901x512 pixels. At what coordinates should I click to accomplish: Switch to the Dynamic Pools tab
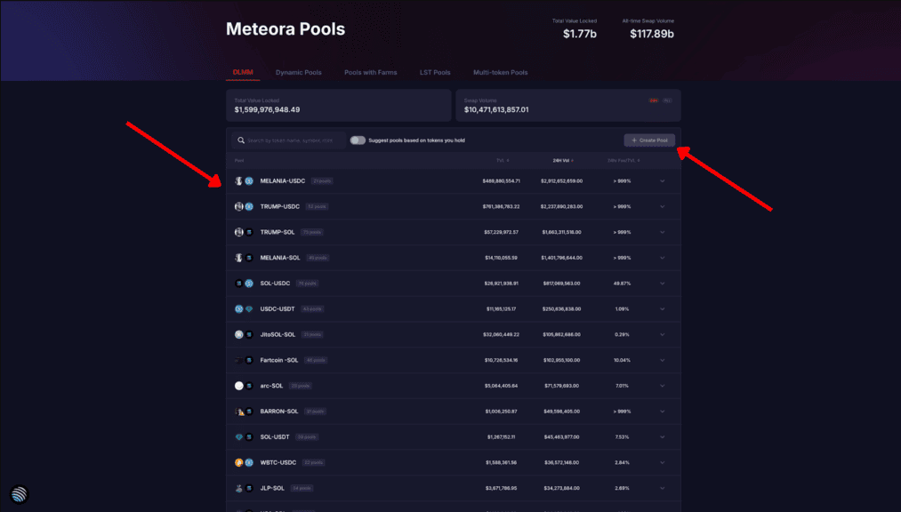tap(298, 72)
